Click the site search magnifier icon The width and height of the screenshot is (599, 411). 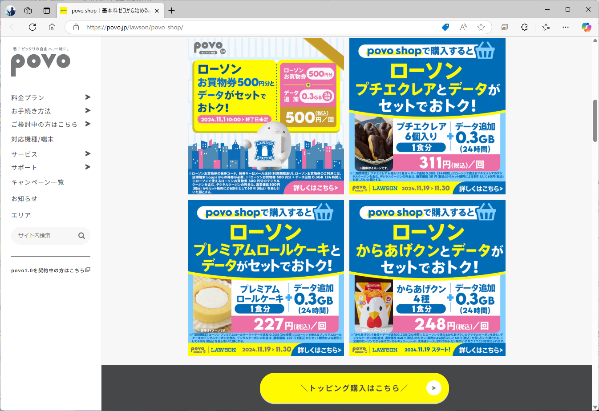point(81,236)
